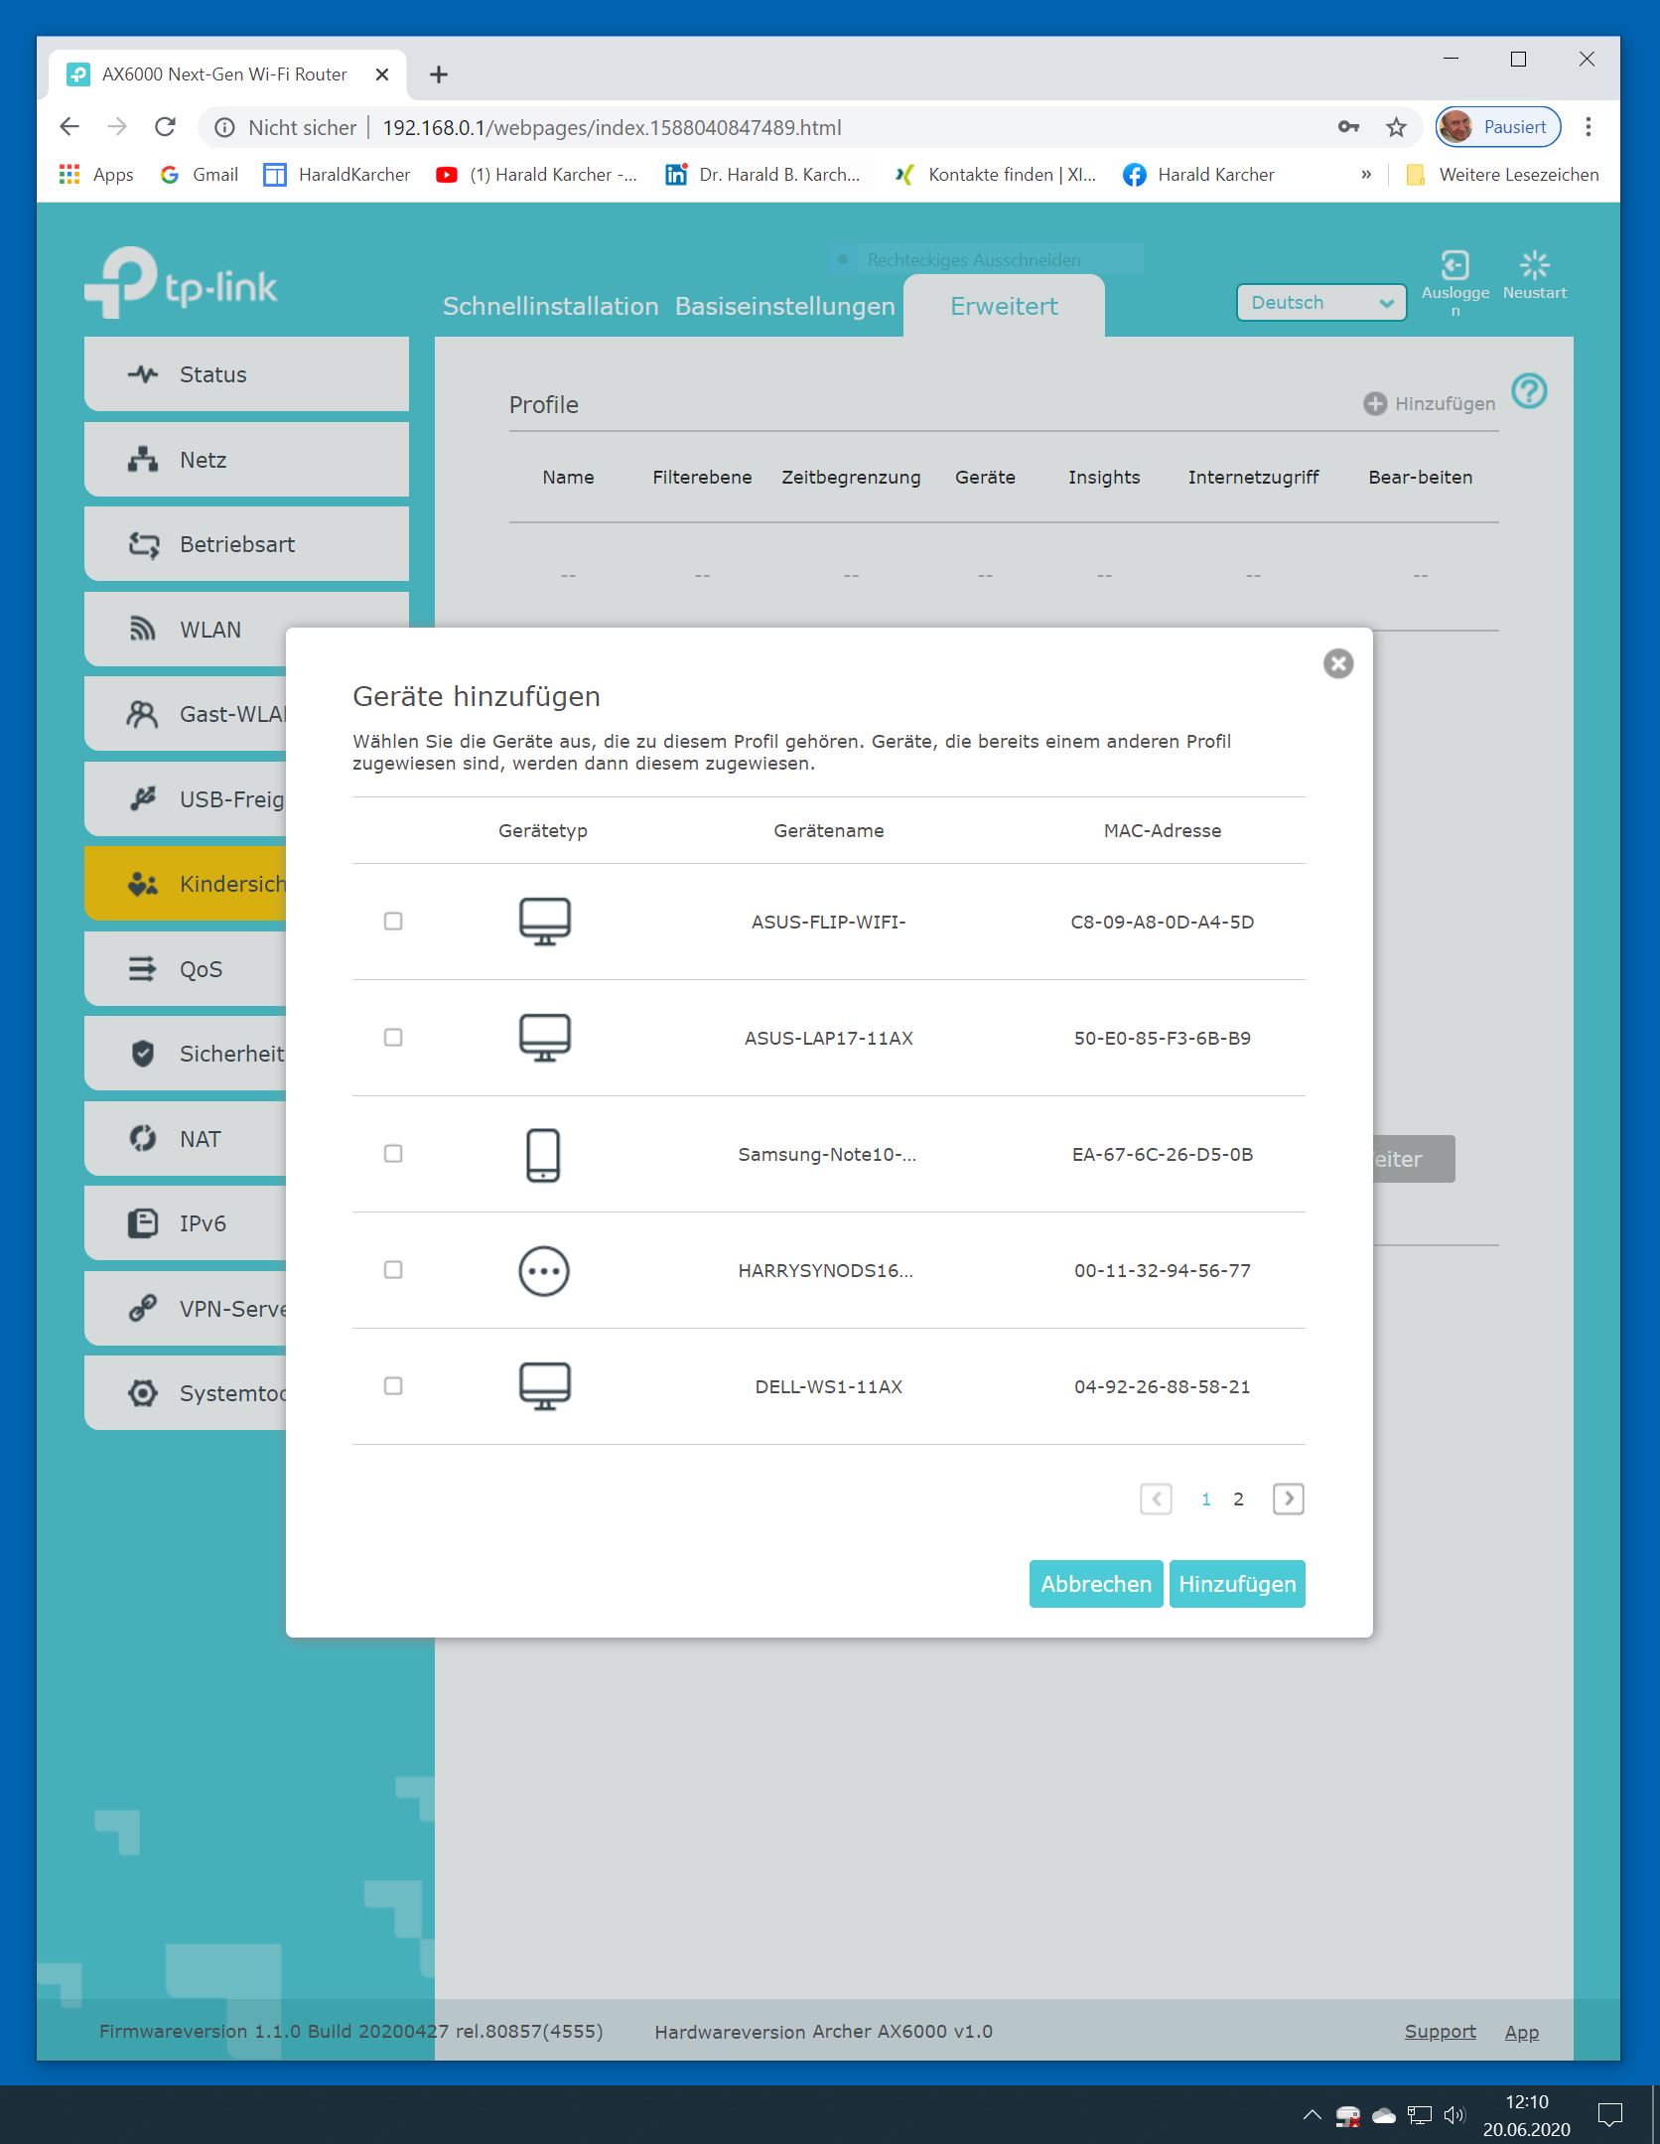Click the monitor icon for ASUS-LAP17-11AX

[544, 1038]
